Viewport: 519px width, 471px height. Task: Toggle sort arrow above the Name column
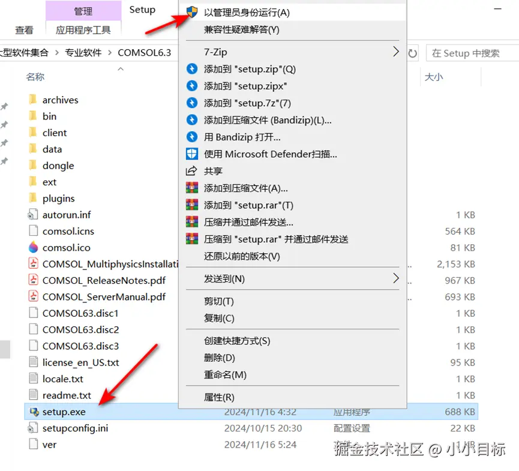pyautogui.click(x=121, y=69)
